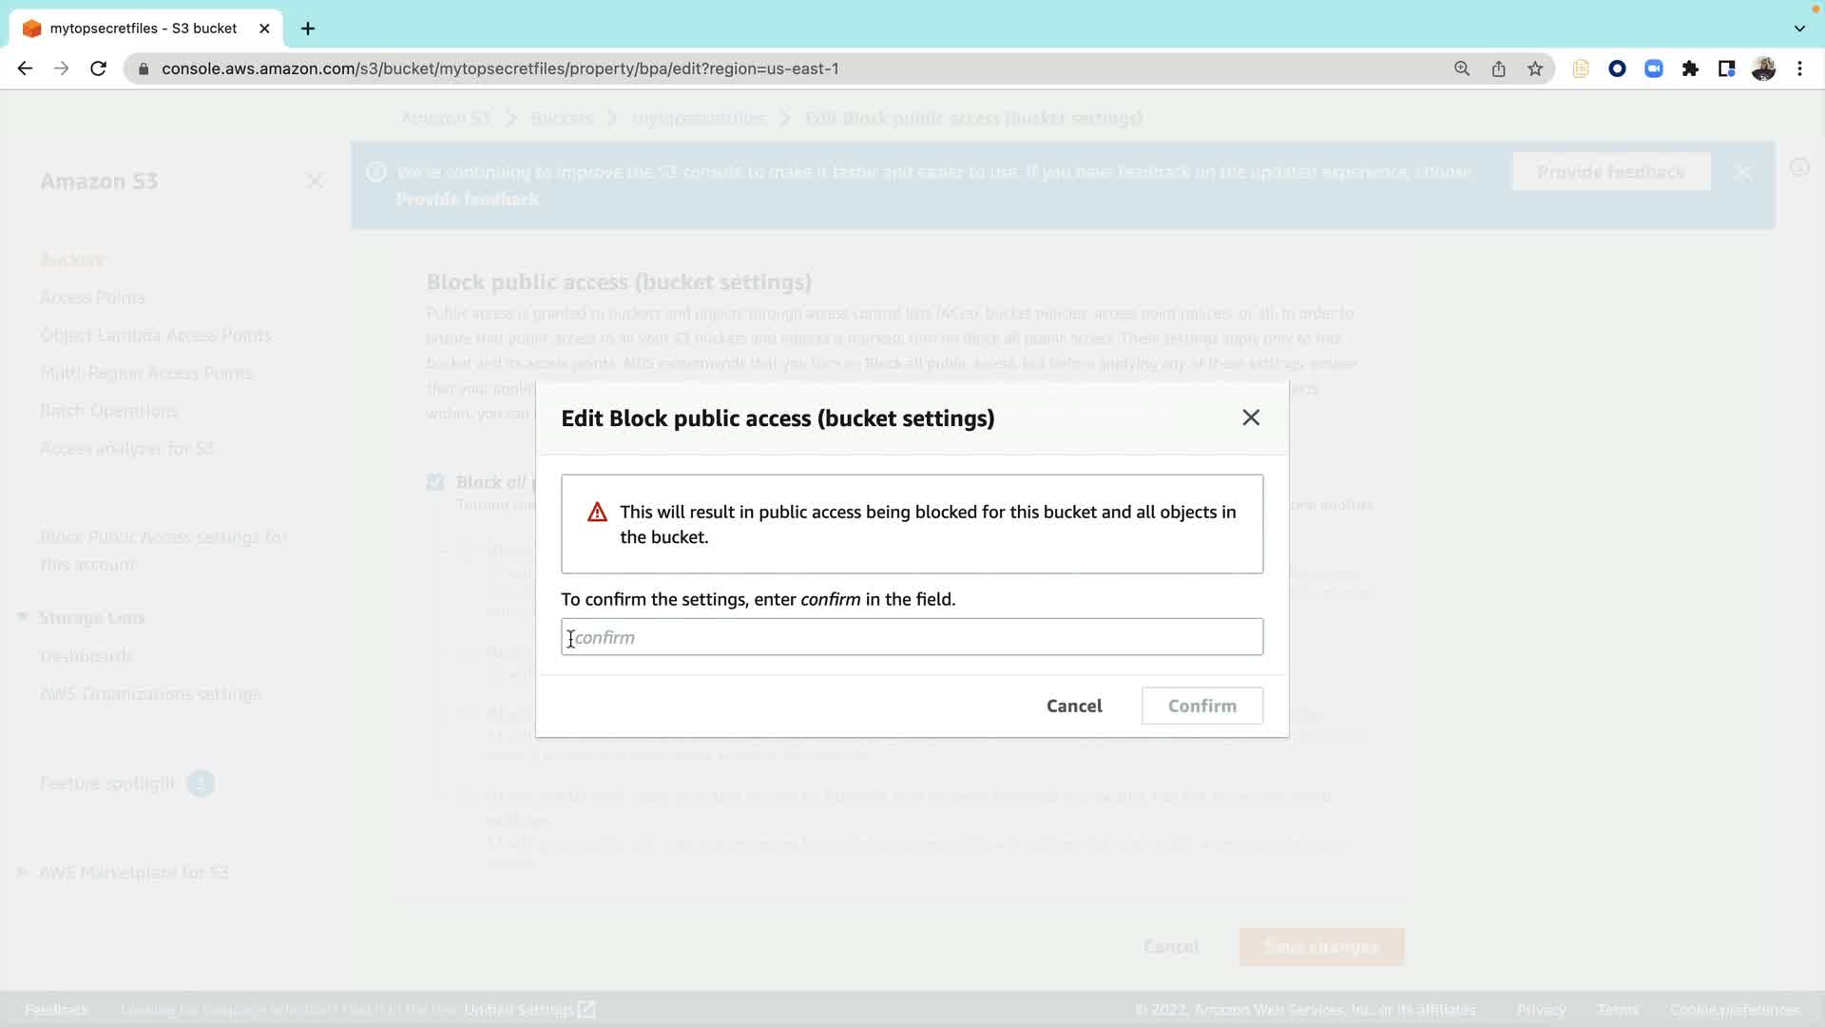Open the browser share icon

(1499, 68)
